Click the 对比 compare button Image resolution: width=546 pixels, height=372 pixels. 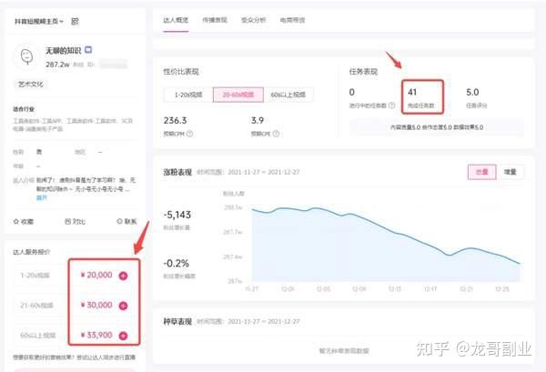76,221
